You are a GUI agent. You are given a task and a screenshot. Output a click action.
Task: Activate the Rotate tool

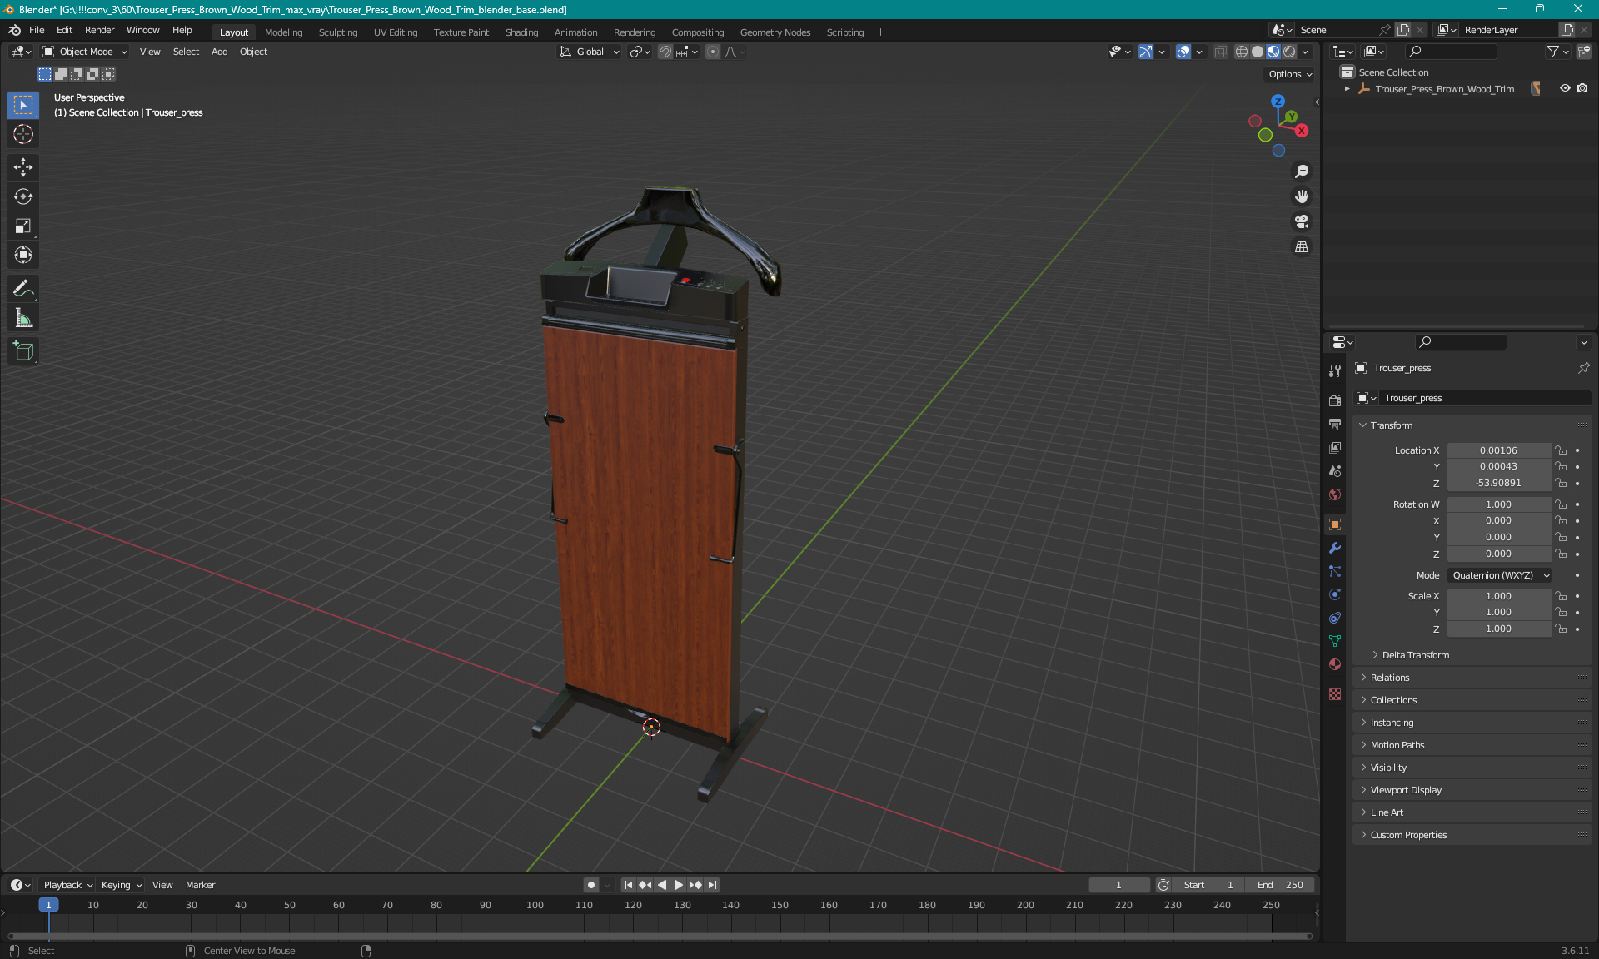click(x=23, y=196)
